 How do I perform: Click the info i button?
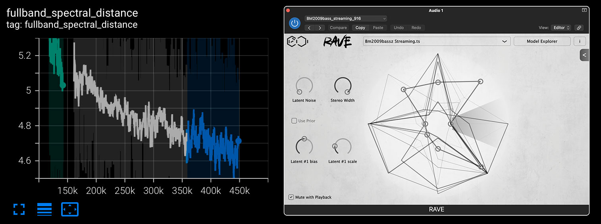(580, 41)
